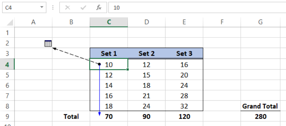Viewport: 286px width, 126px height.
Task: Click the Total label cell in column B
Action: pyautogui.click(x=71, y=116)
